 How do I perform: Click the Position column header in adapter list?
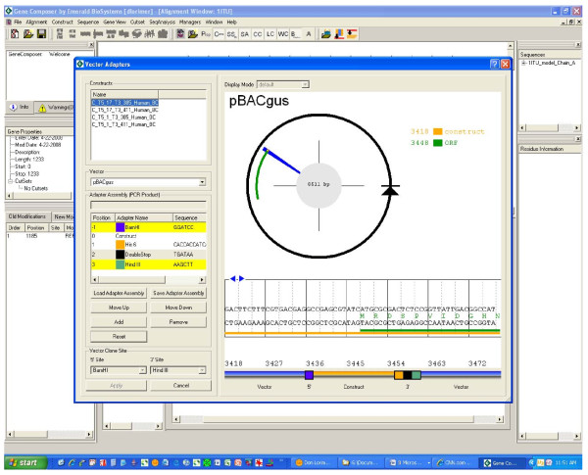[x=102, y=217]
